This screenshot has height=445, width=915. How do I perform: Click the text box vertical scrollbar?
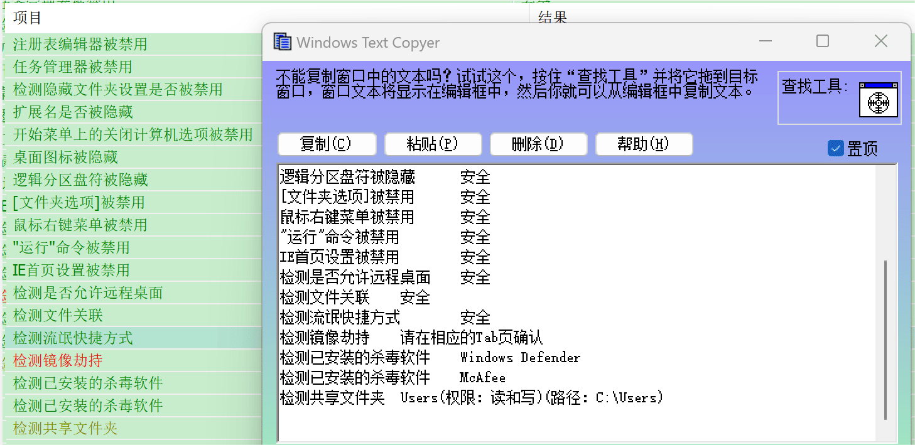885,339
